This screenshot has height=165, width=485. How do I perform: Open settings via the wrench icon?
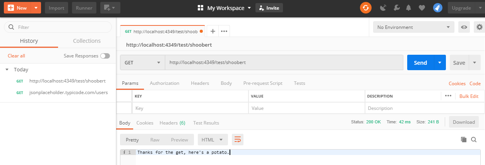click(396, 8)
